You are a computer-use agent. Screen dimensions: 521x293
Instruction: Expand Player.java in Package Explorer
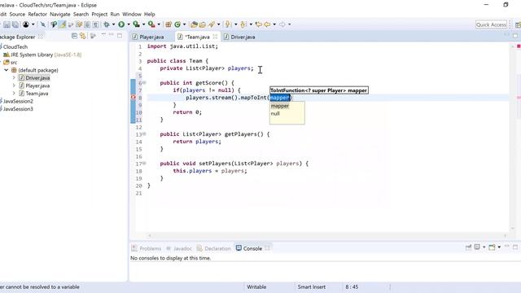(x=14, y=85)
